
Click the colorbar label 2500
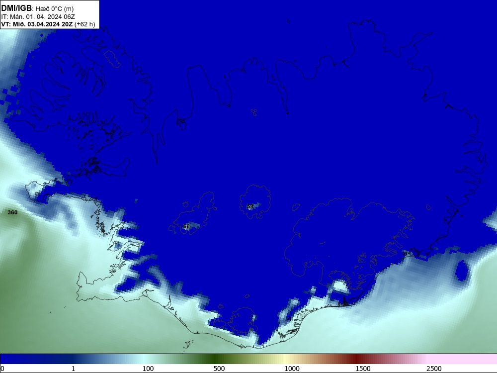tap(434, 369)
